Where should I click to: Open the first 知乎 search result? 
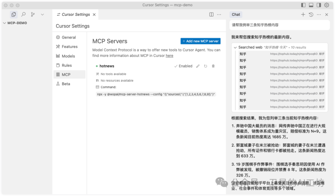point(282,54)
